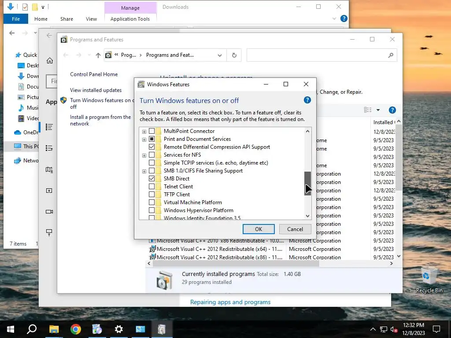451x338 pixels.
Task: Open the File tab in File Explorer
Action: coord(16,18)
